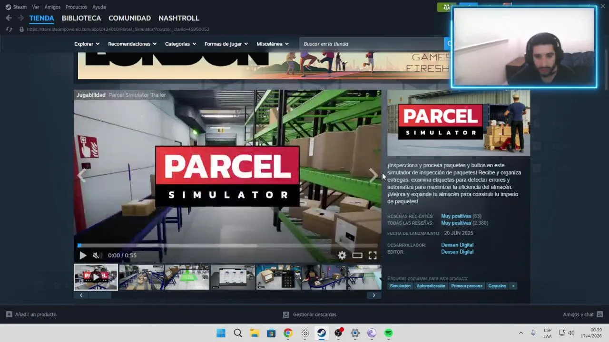Show previous media with left arrow
This screenshot has height=342, width=609.
81,175
